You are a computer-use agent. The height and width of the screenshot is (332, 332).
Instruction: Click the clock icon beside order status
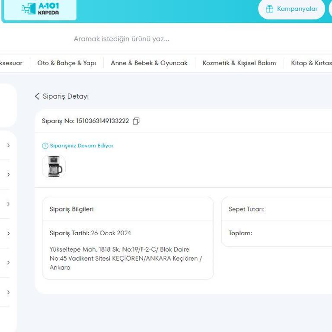point(45,146)
